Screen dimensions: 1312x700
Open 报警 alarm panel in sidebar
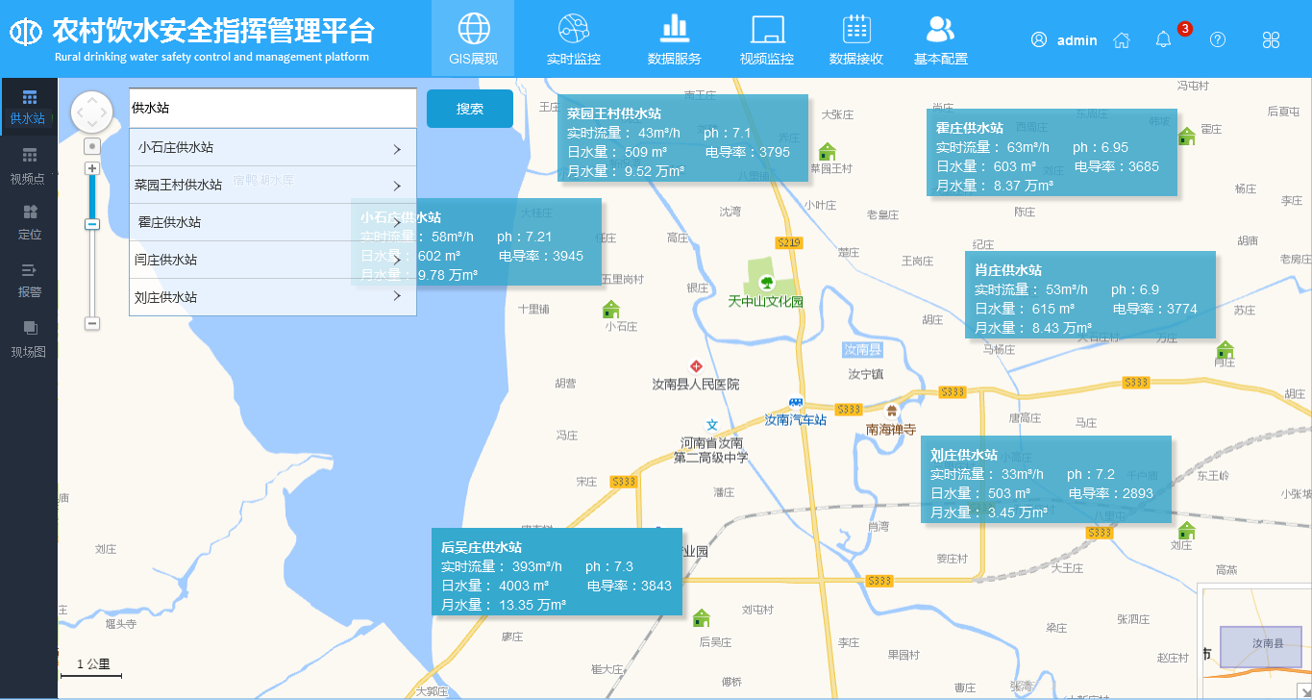30,281
